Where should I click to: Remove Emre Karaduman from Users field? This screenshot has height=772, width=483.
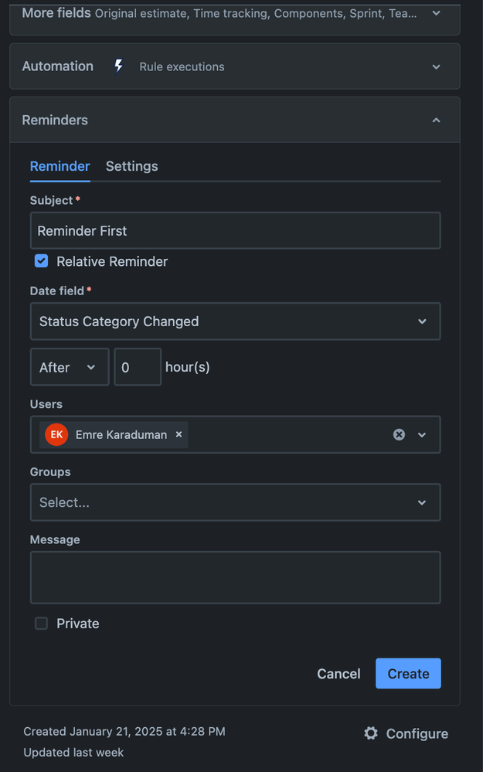coord(179,434)
